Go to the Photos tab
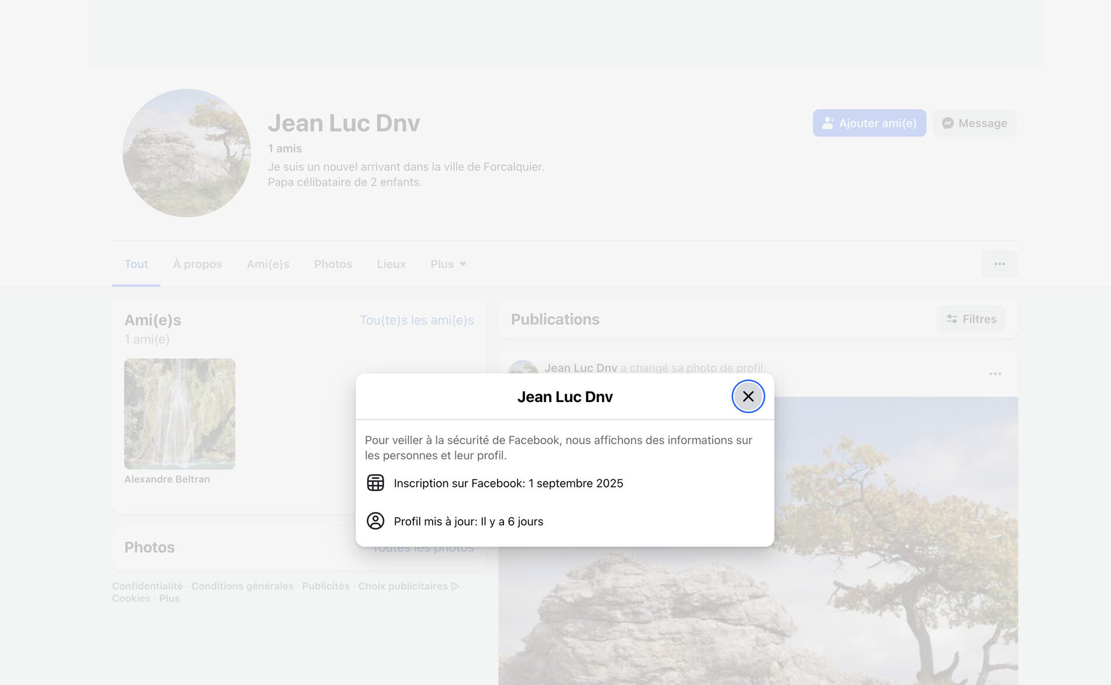Viewport: 1111px width, 685px height. point(333,264)
